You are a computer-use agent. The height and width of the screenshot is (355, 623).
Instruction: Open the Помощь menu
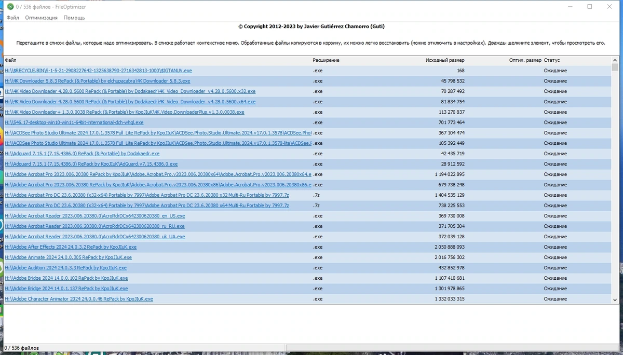tap(74, 18)
